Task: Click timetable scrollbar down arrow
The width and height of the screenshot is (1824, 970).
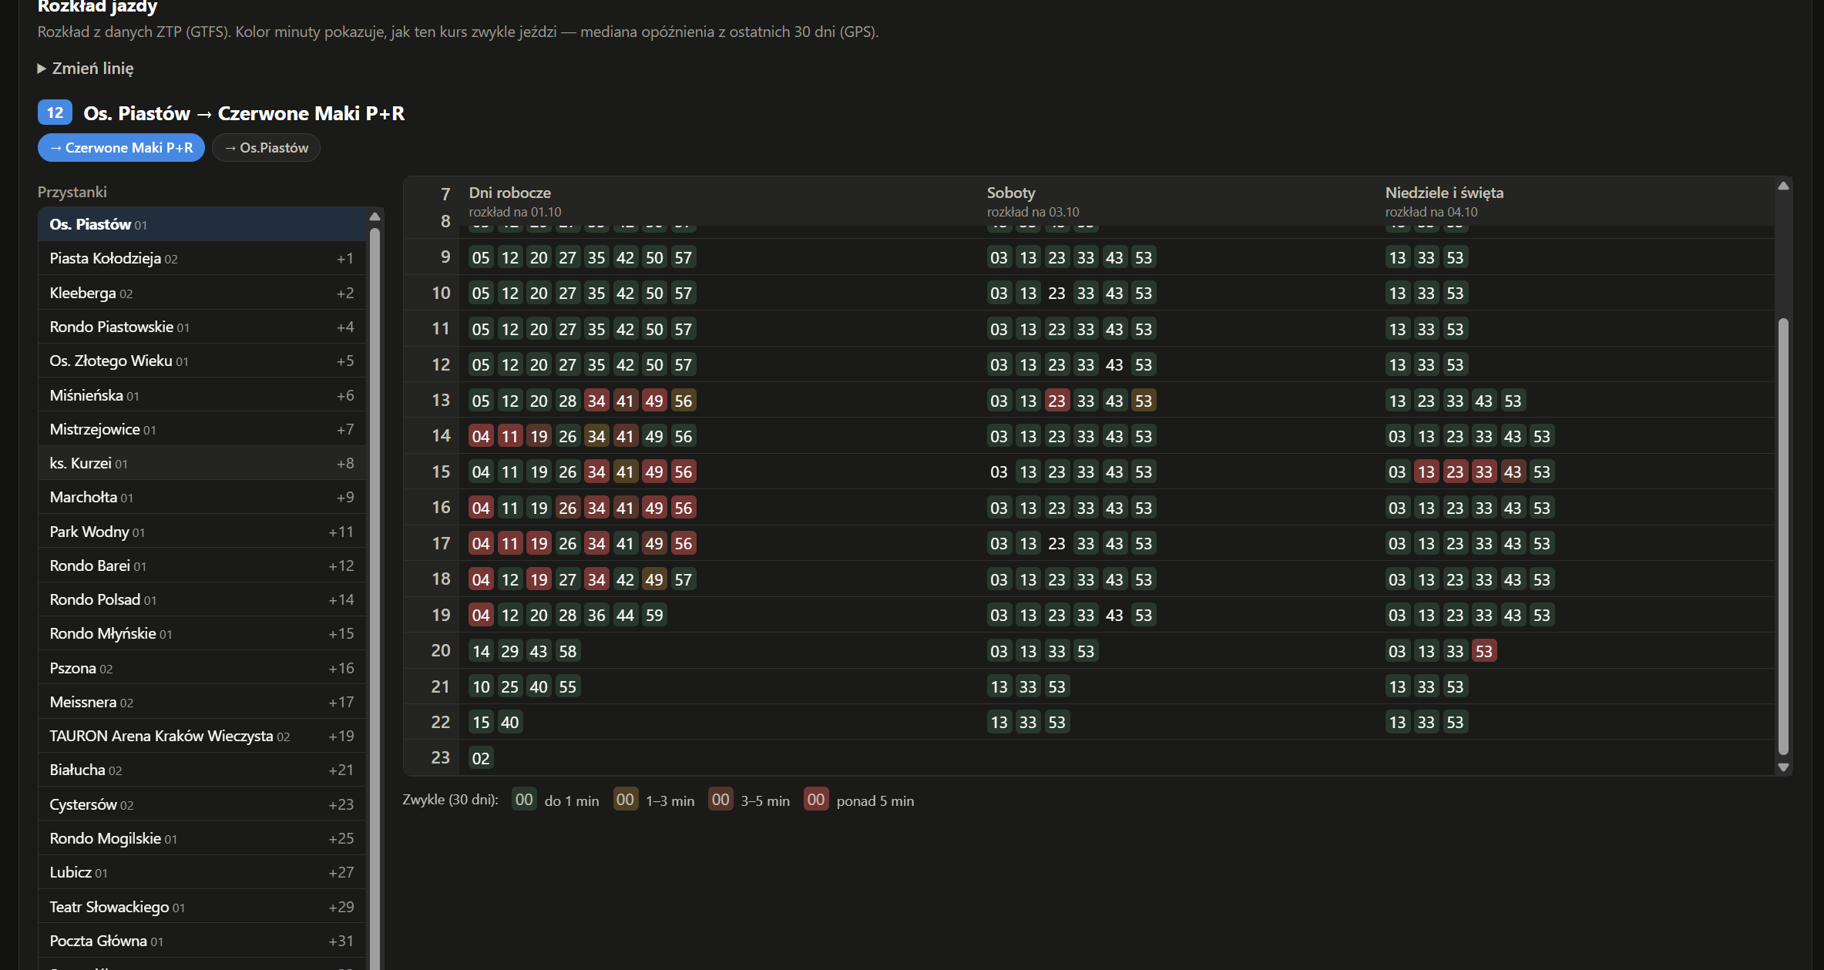Action: (x=1783, y=767)
